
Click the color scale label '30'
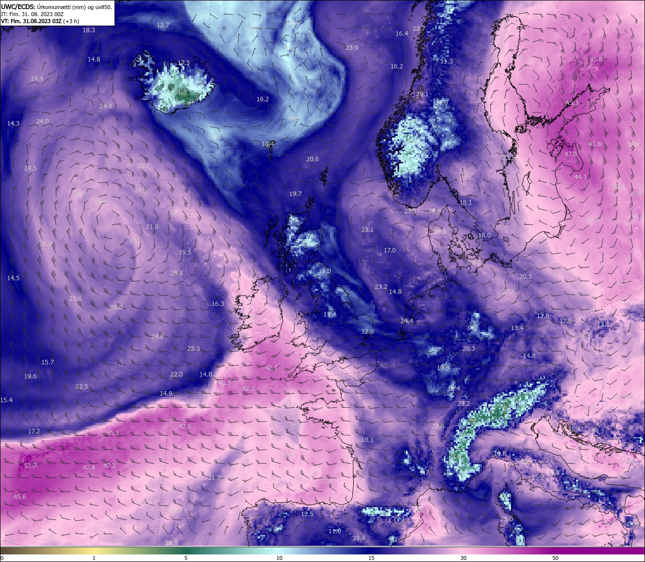coord(463,558)
